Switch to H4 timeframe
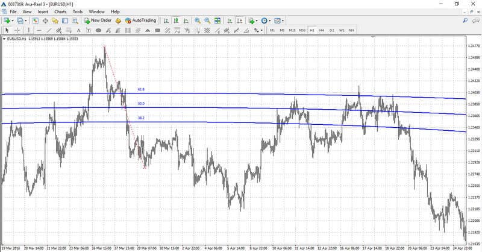Viewport: 482px width, 252px height. pos(322,30)
